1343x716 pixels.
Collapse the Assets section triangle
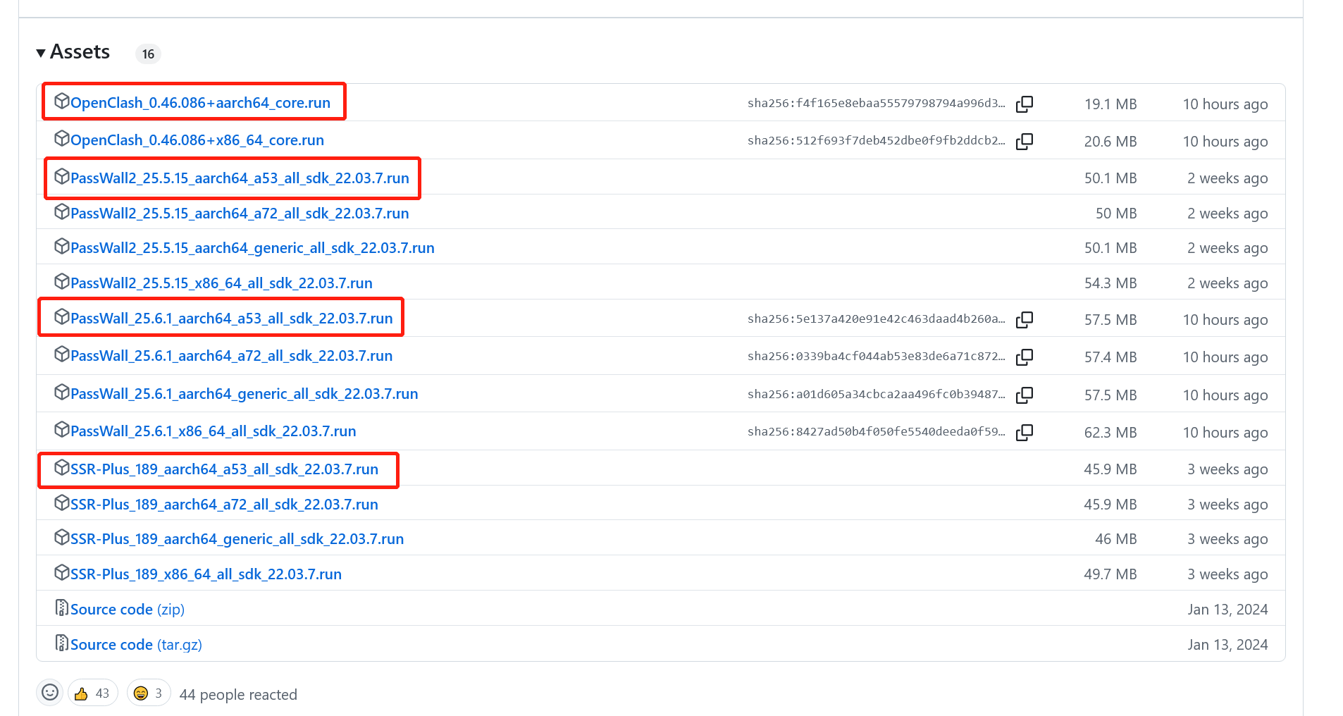[41, 53]
